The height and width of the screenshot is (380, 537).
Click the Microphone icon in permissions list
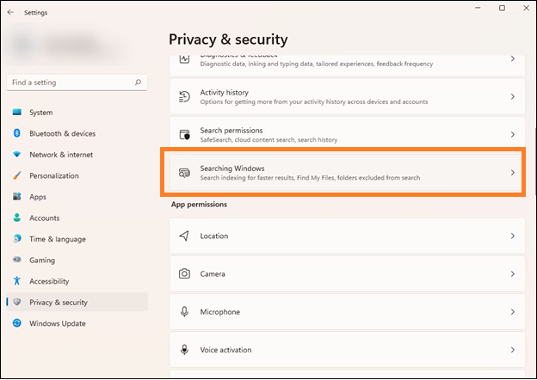point(184,311)
